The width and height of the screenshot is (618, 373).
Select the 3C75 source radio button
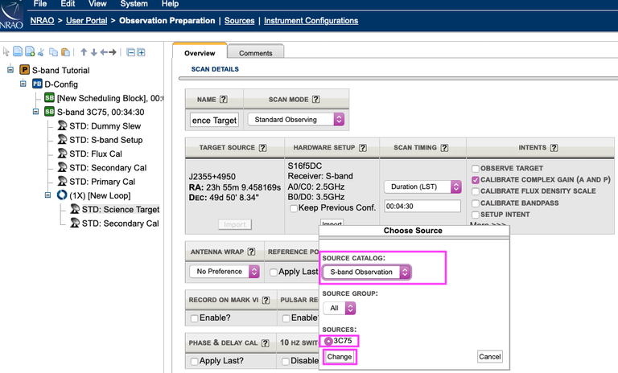coord(328,340)
